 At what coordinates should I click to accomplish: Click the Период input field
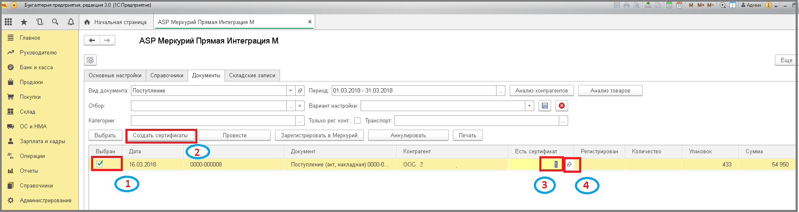[x=414, y=90]
